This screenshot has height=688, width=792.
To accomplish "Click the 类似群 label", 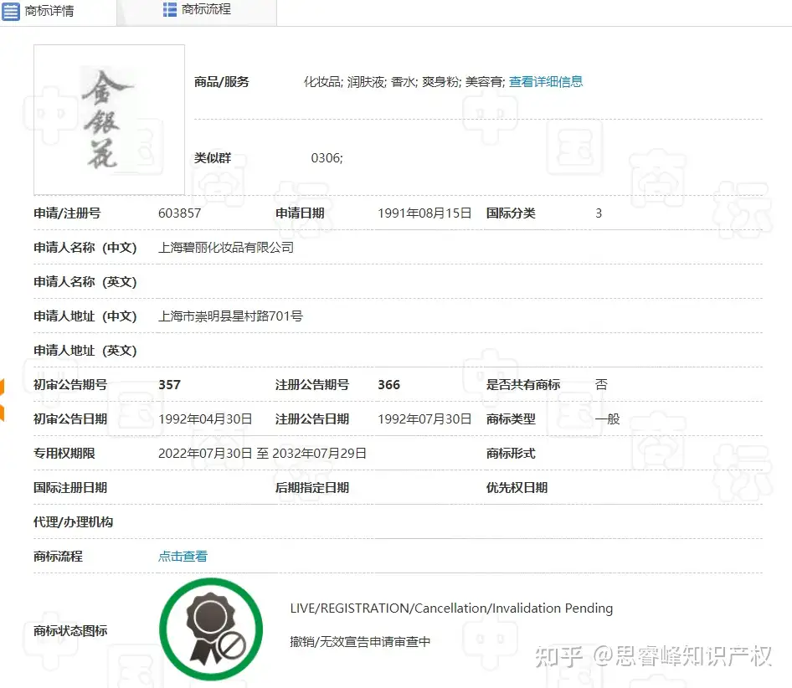I will (213, 158).
